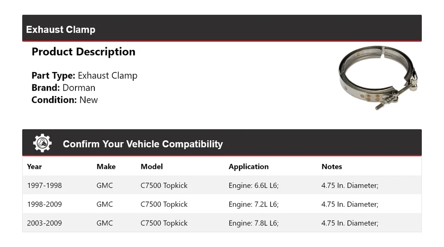Click the Engine: 6.6L L6 cell
Image resolution: width=444 pixels, height=247 pixels.
[x=253, y=186]
